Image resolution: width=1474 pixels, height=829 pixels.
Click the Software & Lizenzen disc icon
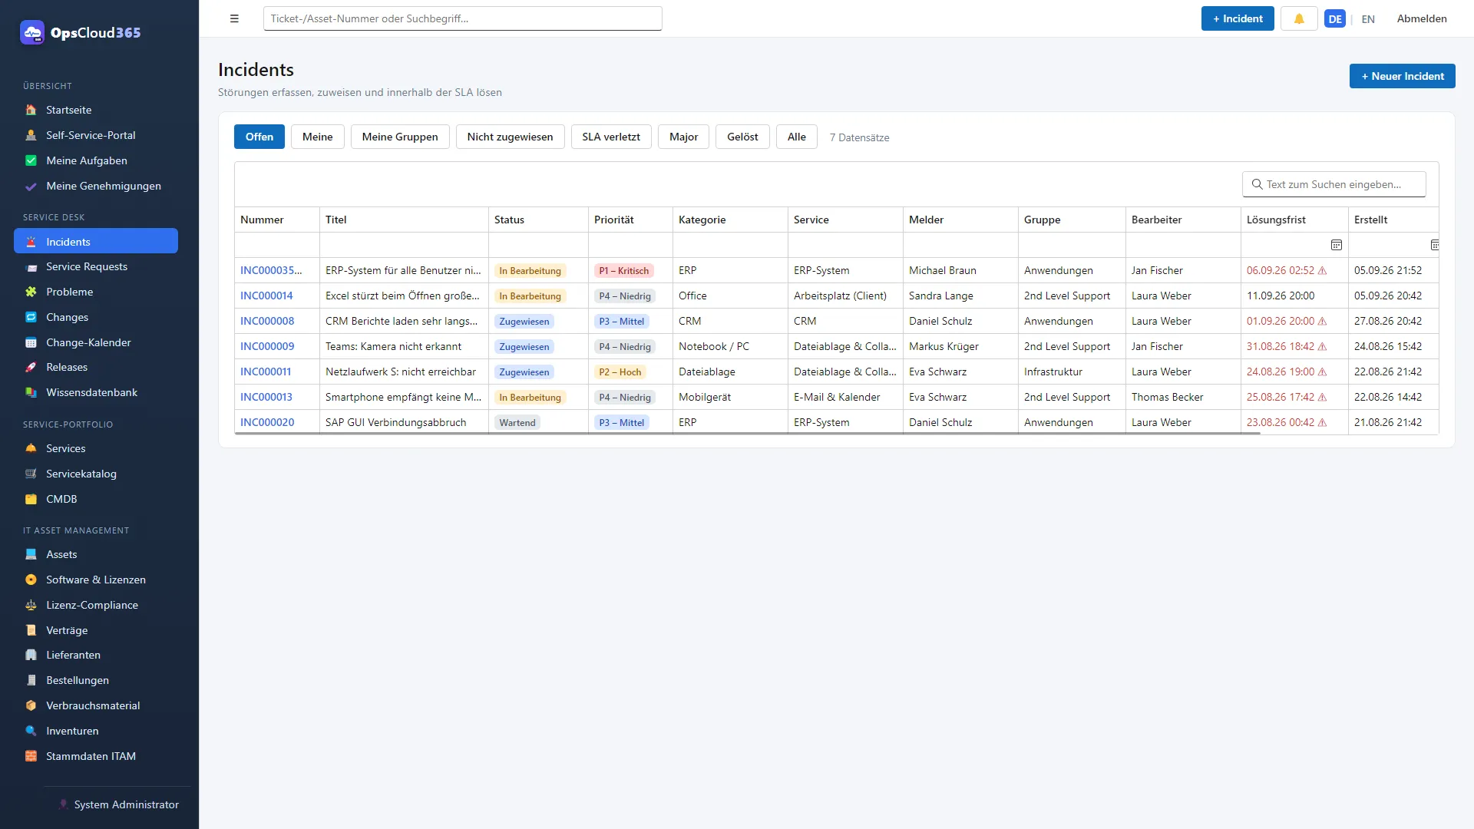(31, 580)
